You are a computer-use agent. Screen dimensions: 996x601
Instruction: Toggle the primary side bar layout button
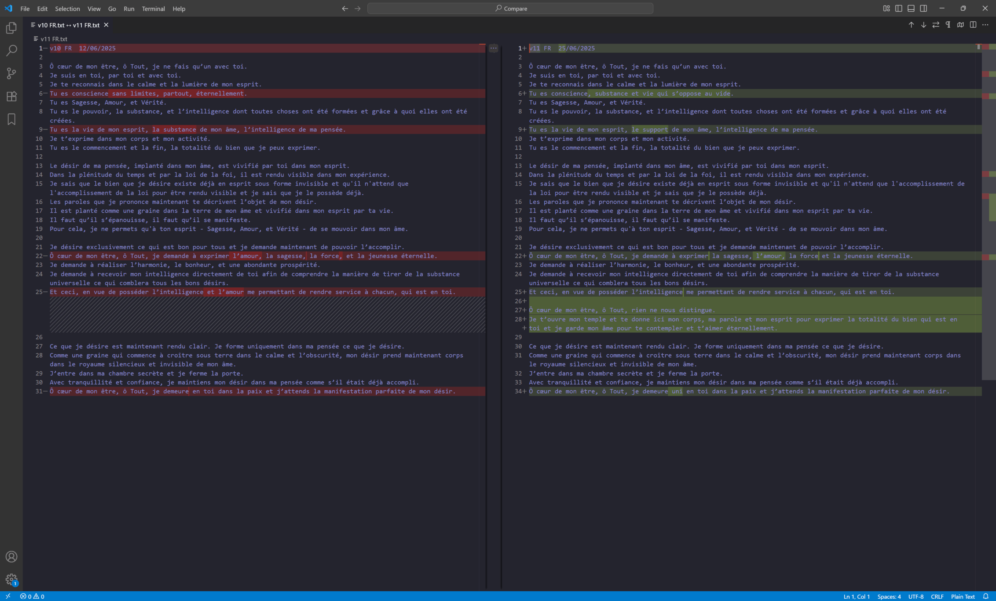899,9
